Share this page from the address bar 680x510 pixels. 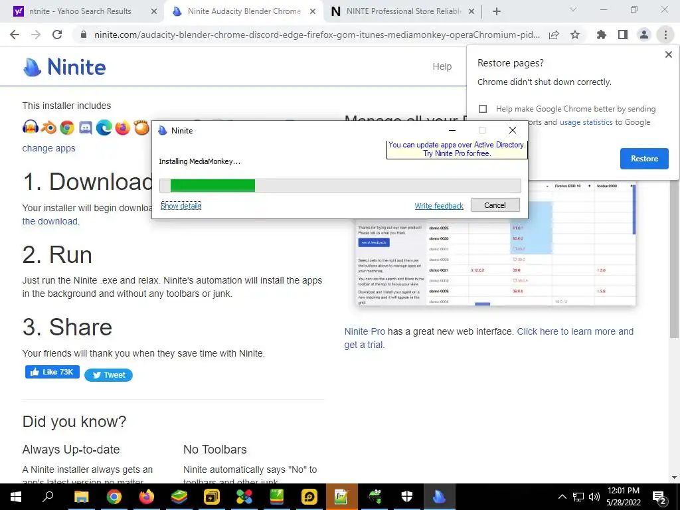click(x=554, y=35)
